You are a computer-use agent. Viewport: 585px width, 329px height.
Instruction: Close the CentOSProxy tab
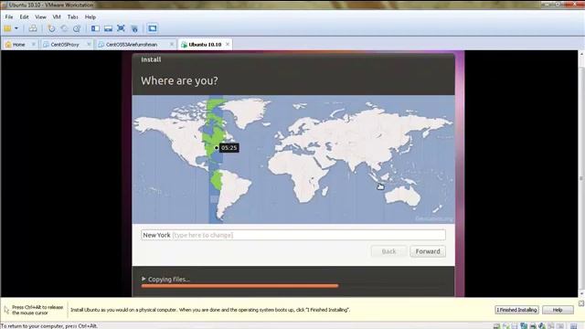[89, 45]
